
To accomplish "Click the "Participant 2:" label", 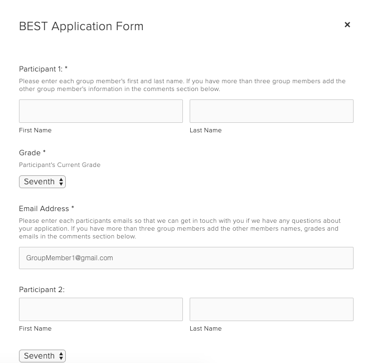I will [42, 290].
